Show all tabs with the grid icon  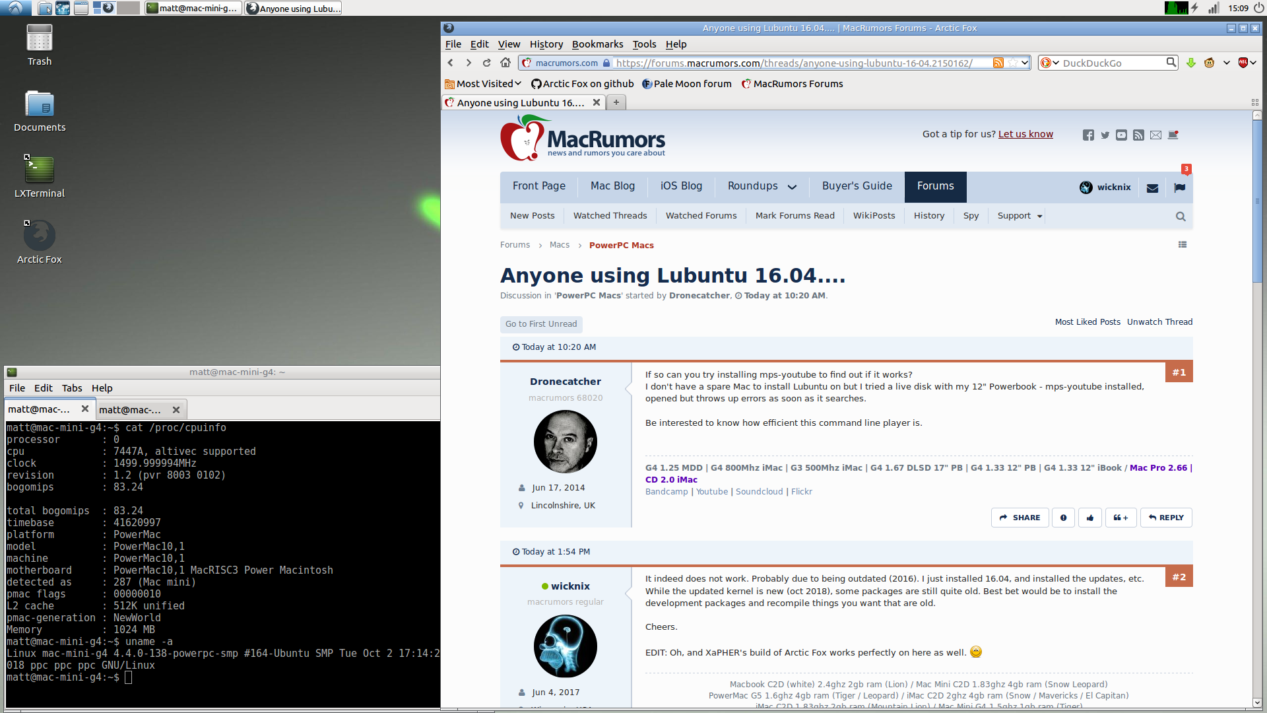pos(1255,102)
